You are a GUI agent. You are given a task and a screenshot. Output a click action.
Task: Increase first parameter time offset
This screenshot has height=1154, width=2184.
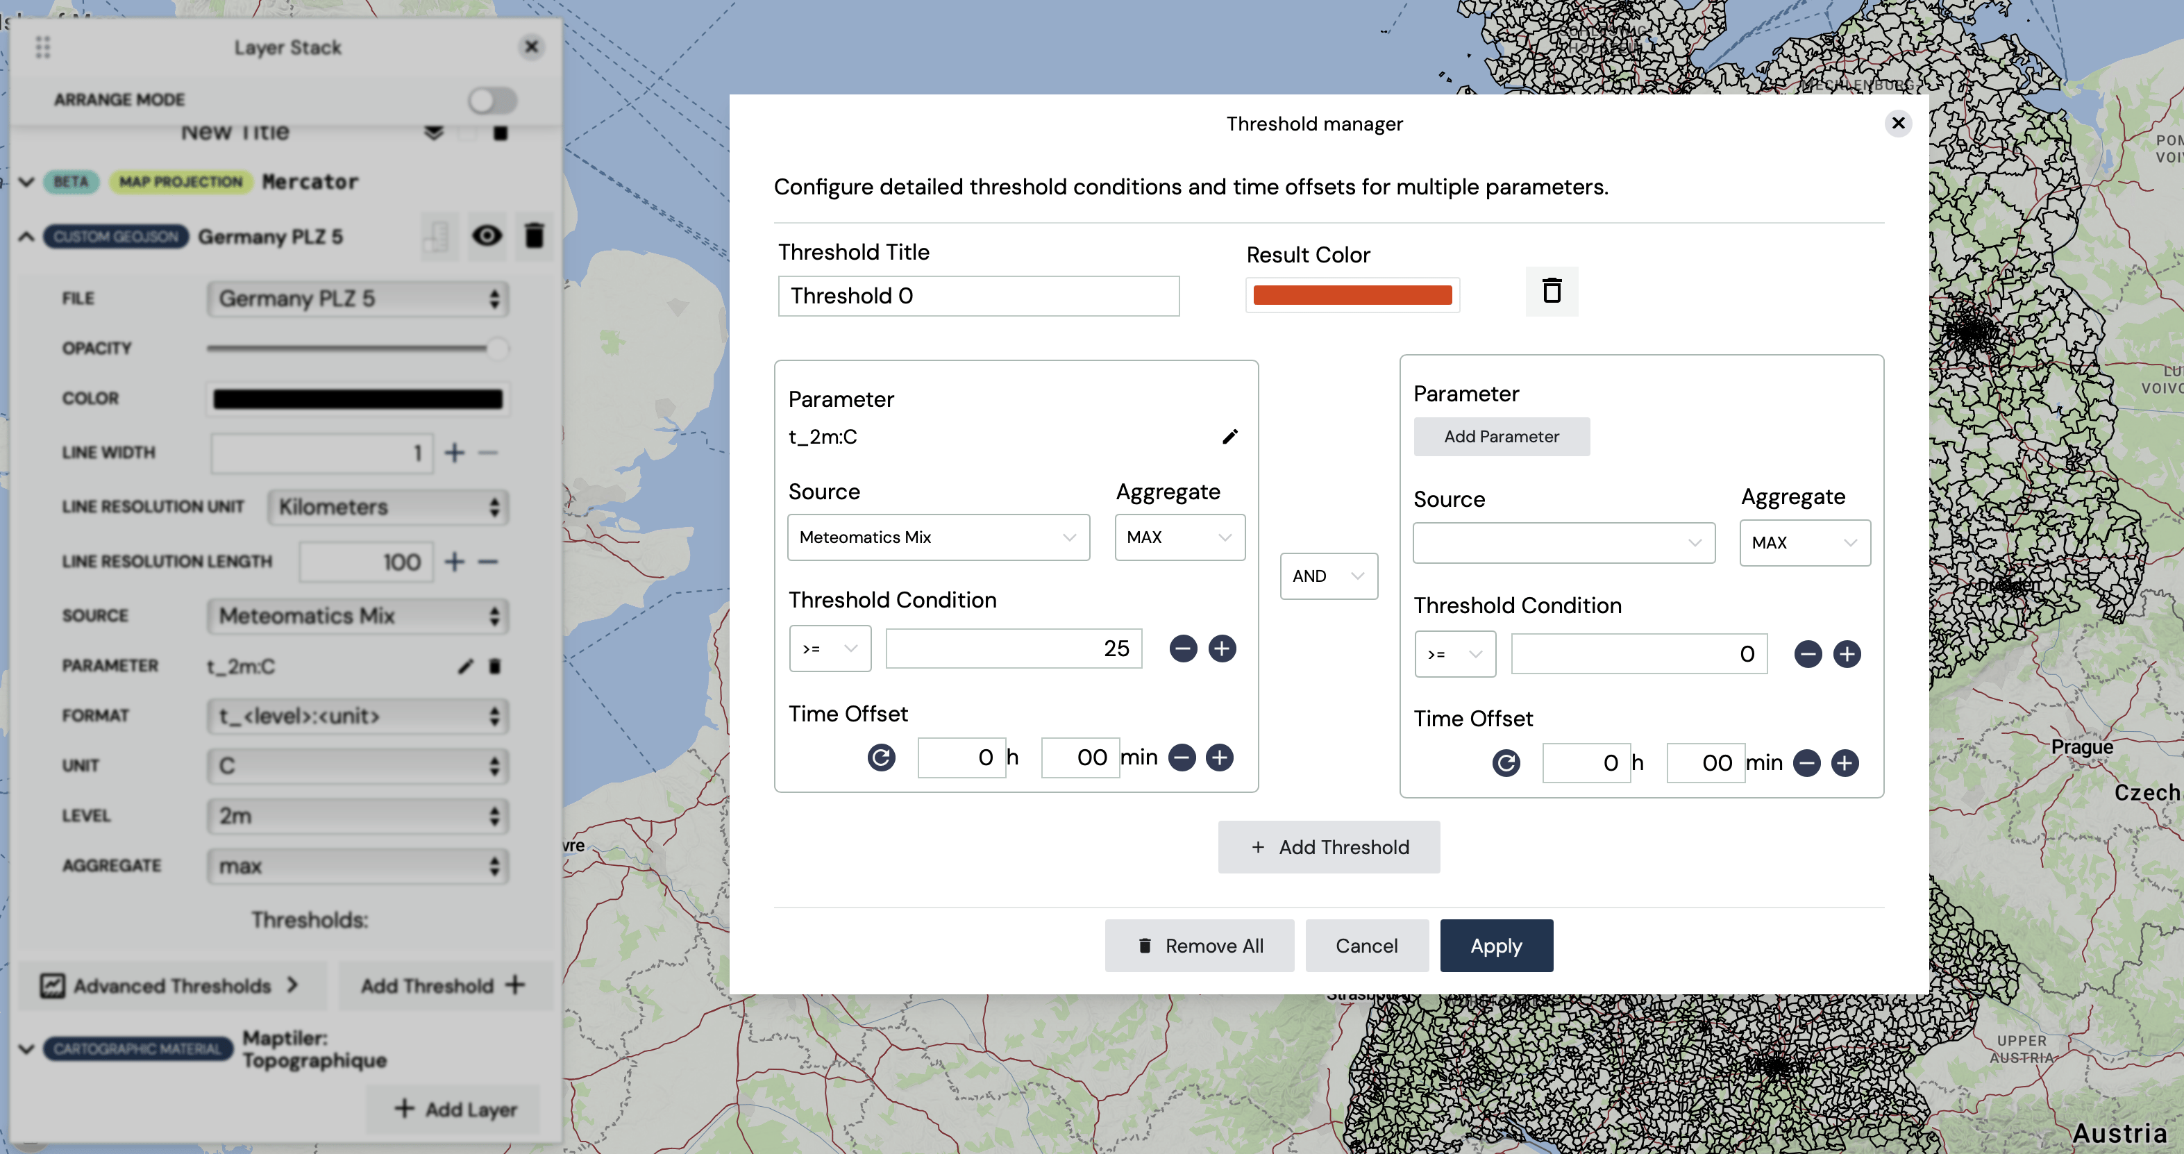[x=1219, y=757]
